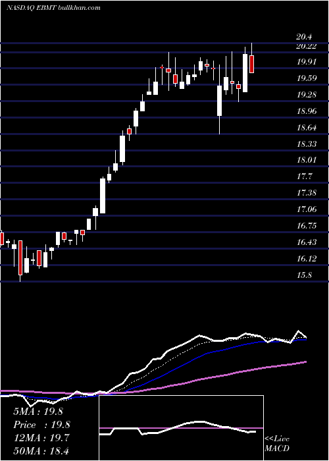
Task: Select the 19.28 price axis label
Action: [x=307, y=95]
